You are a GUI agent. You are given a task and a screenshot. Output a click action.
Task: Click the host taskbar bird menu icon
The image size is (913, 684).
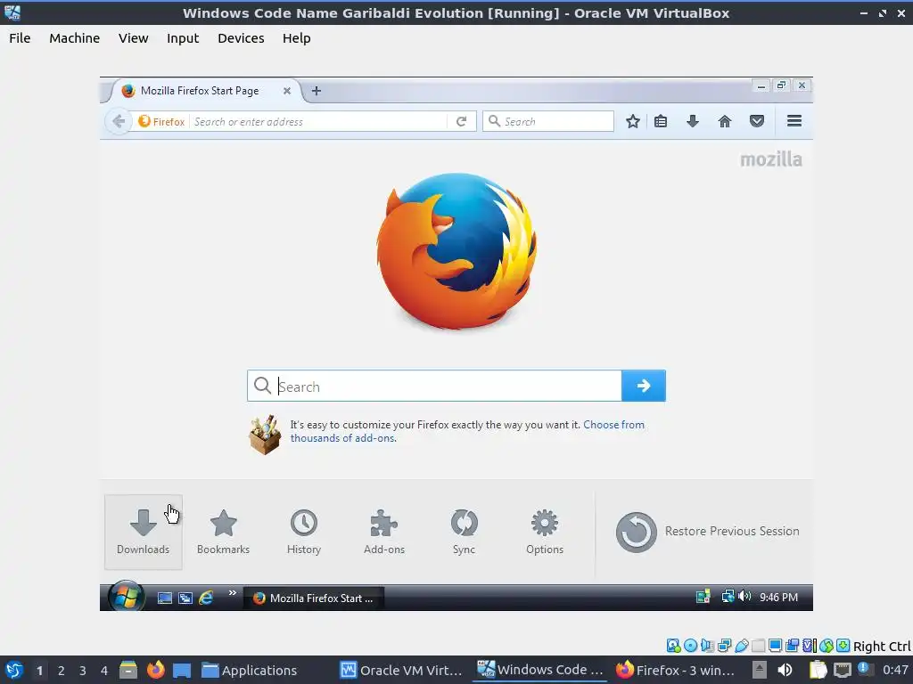click(12, 670)
